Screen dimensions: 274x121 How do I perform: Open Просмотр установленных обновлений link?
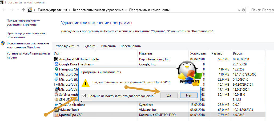26,35
